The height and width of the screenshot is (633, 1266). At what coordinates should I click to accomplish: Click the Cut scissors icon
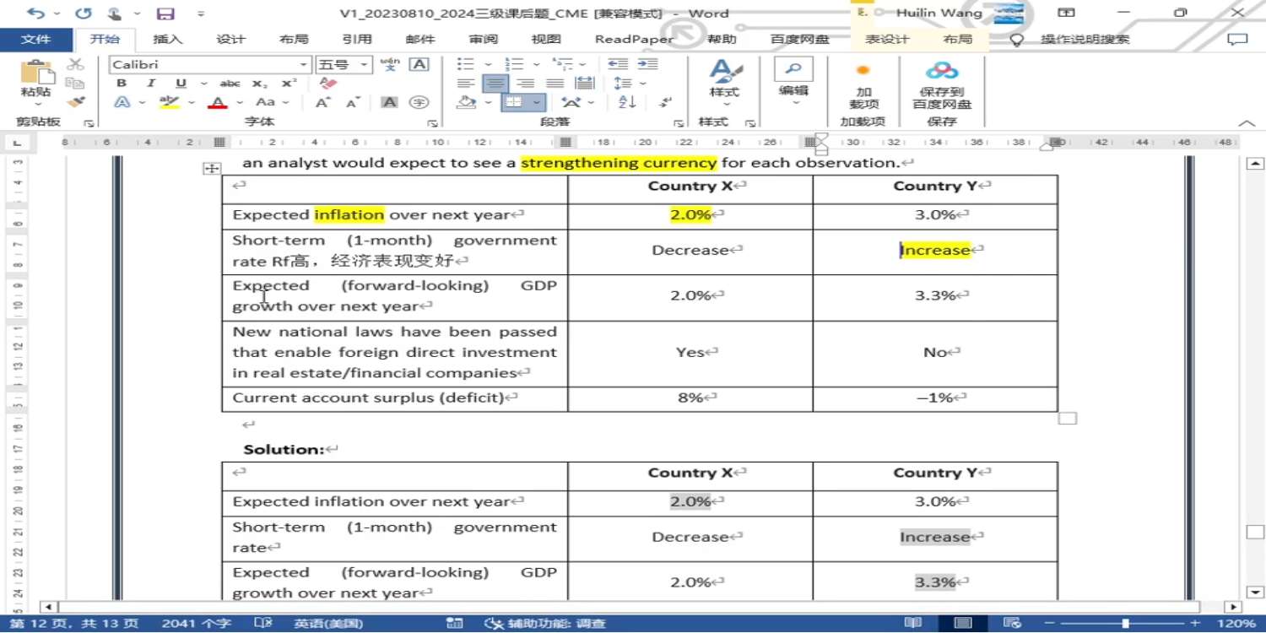[x=76, y=64]
